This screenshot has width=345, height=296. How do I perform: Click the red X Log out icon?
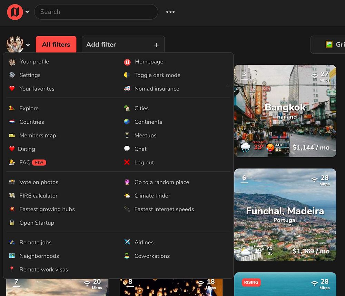pyautogui.click(x=127, y=162)
